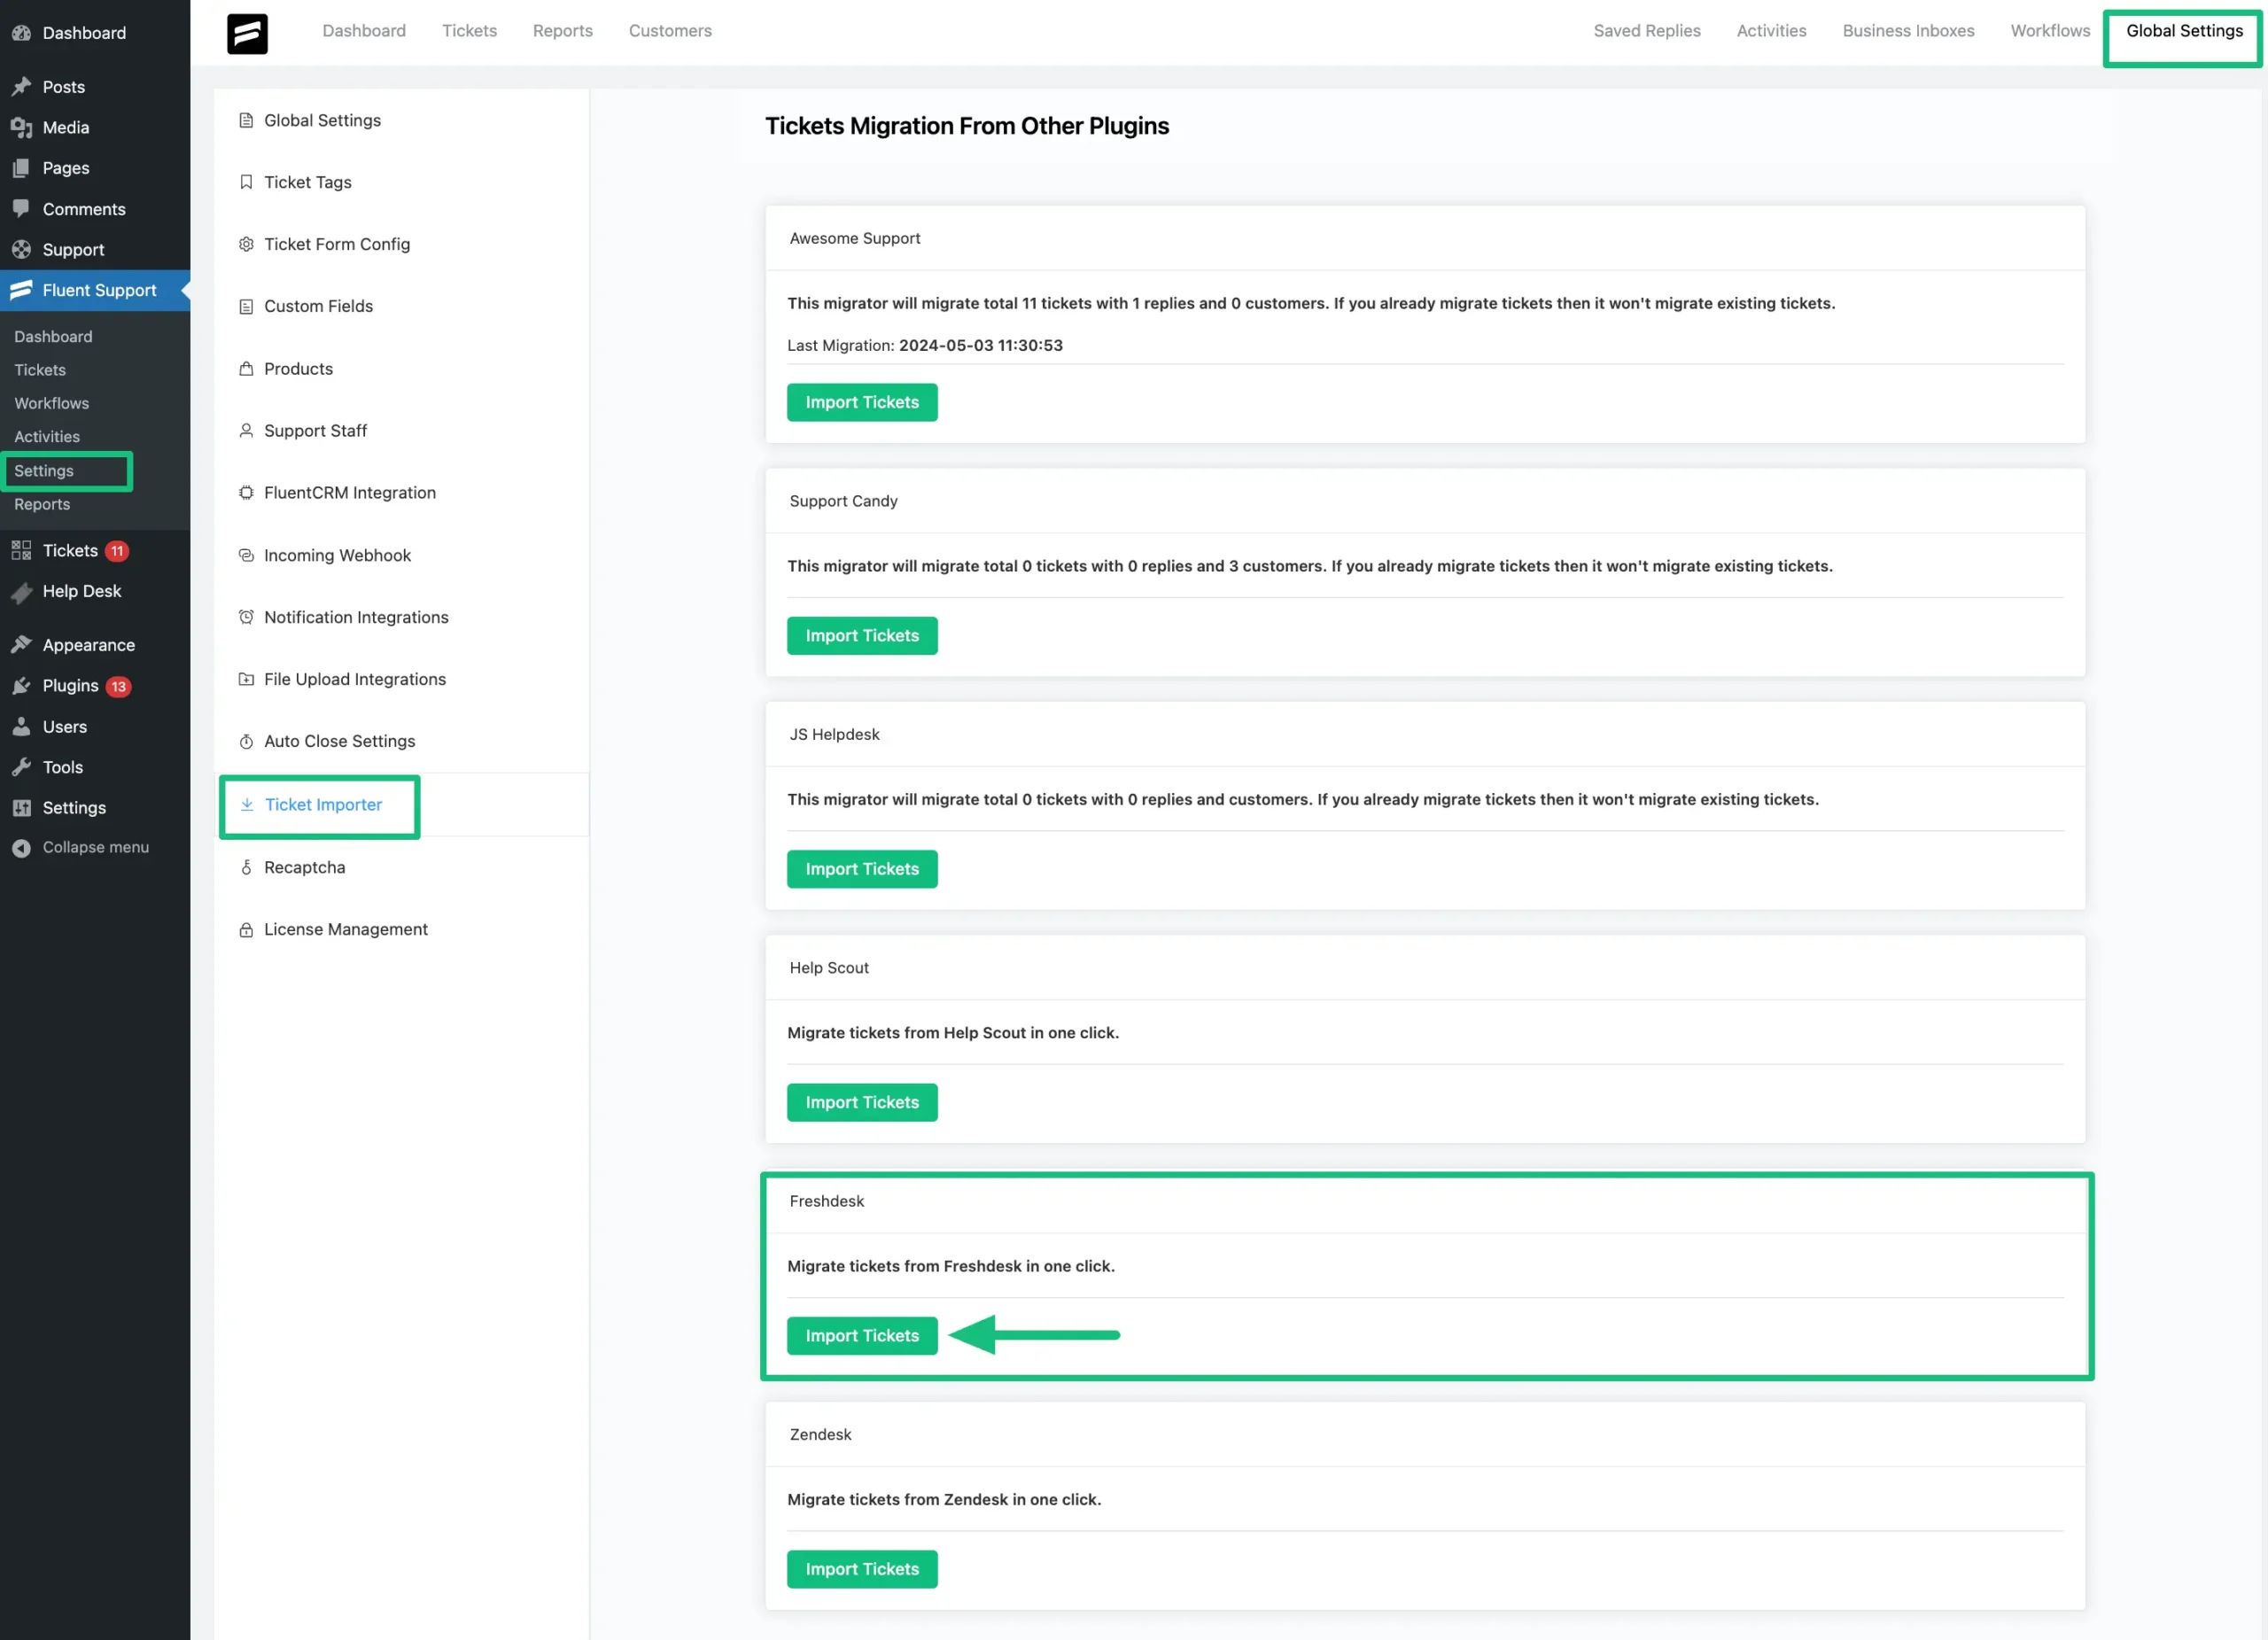Open Fluent Support Workflows submenu item
Image resolution: width=2268 pixels, height=1640 pixels.
coord(52,403)
